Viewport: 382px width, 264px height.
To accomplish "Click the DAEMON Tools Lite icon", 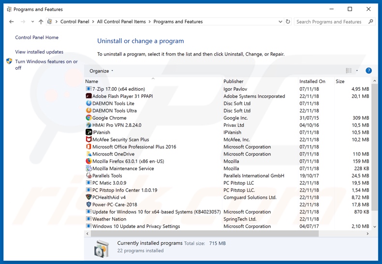I will coord(88,103).
